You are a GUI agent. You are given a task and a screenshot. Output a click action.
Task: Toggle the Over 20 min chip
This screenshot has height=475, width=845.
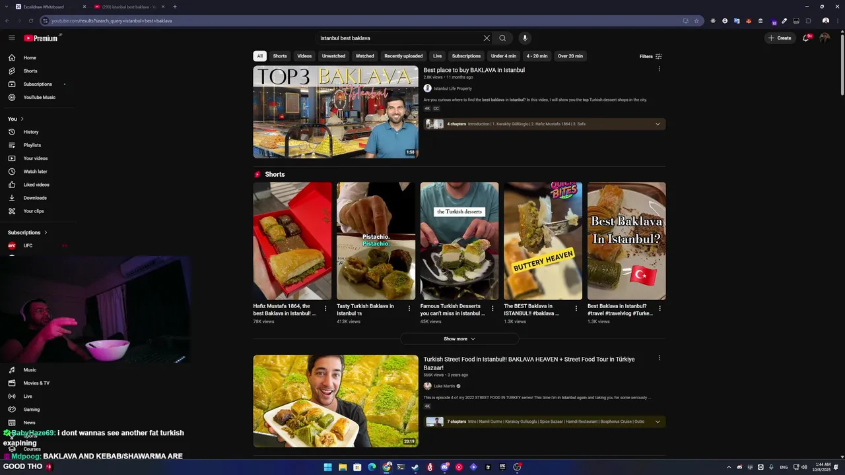pyautogui.click(x=570, y=56)
